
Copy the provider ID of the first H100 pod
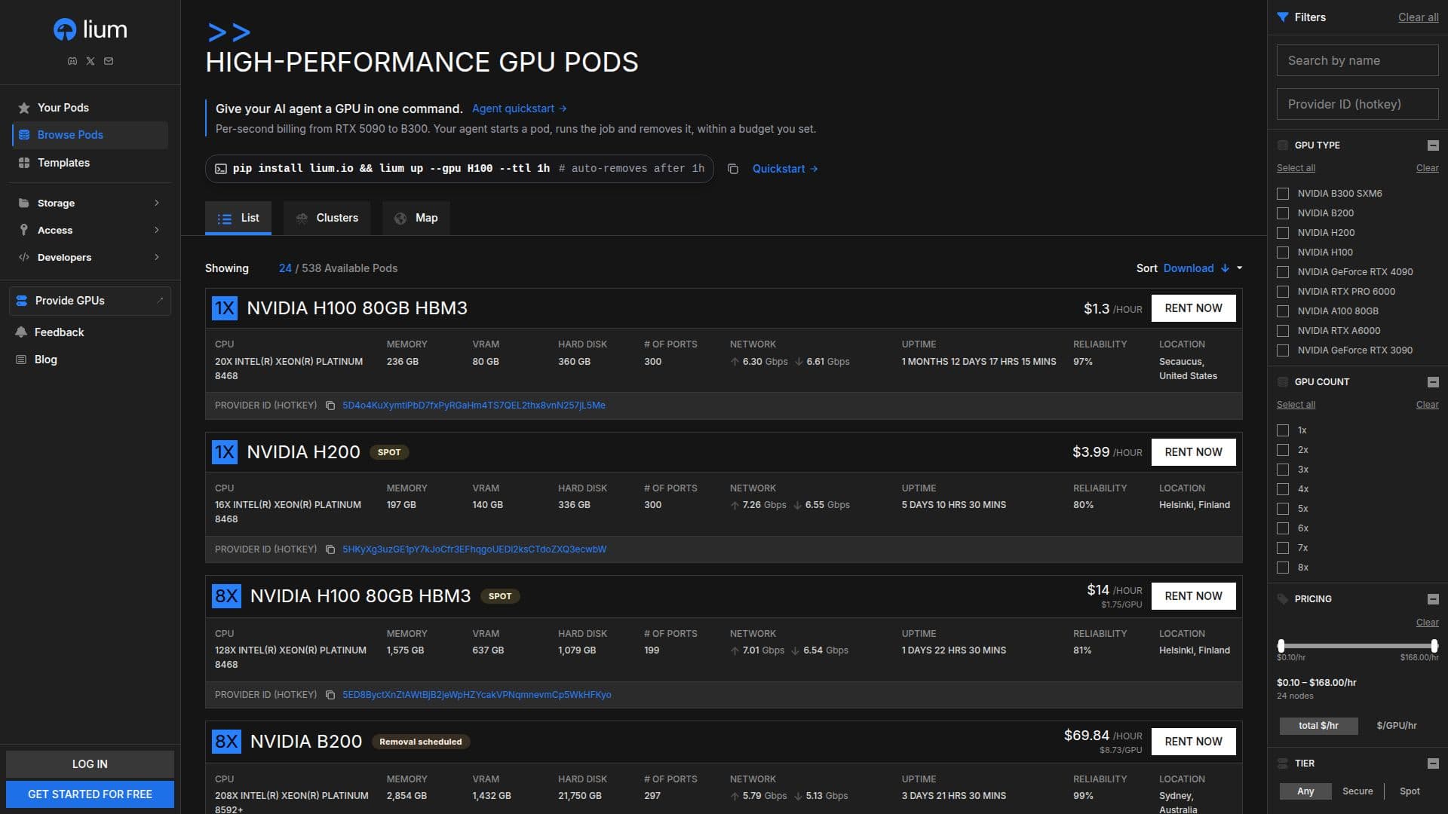[x=330, y=405]
